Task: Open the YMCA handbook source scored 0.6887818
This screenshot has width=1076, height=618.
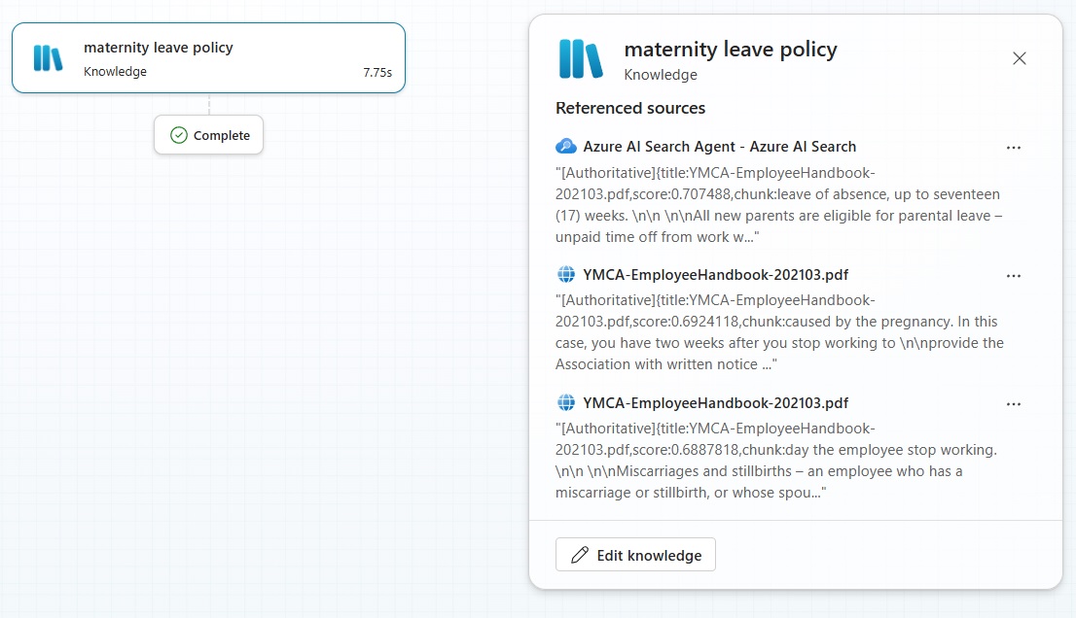Action: tap(715, 402)
